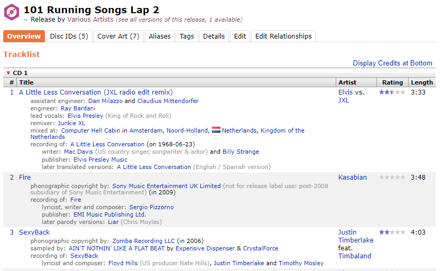Open the Computer Hell Cabin place link
This screenshot has width=443, height=271.
click(x=91, y=130)
